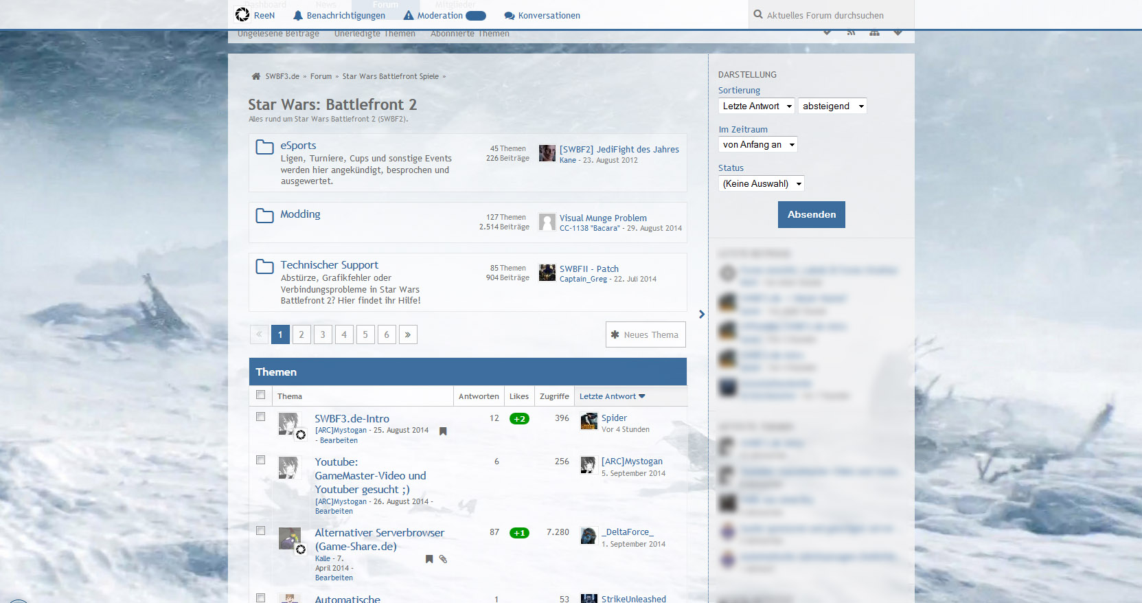Image resolution: width=1142 pixels, height=603 pixels.
Task: Click Bearbeiten under SWBF3.de-Intro
Action: pos(339,440)
